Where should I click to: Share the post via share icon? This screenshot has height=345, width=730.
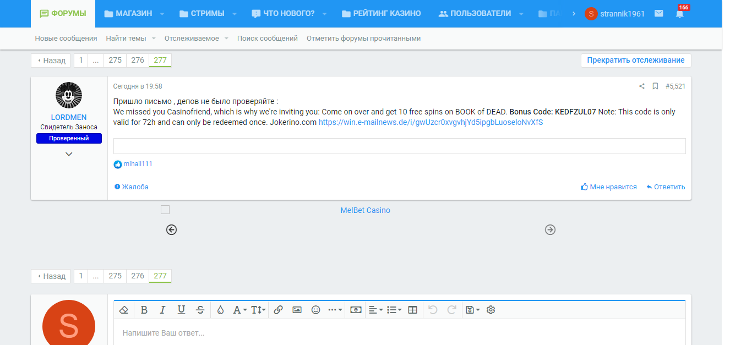[x=641, y=86]
